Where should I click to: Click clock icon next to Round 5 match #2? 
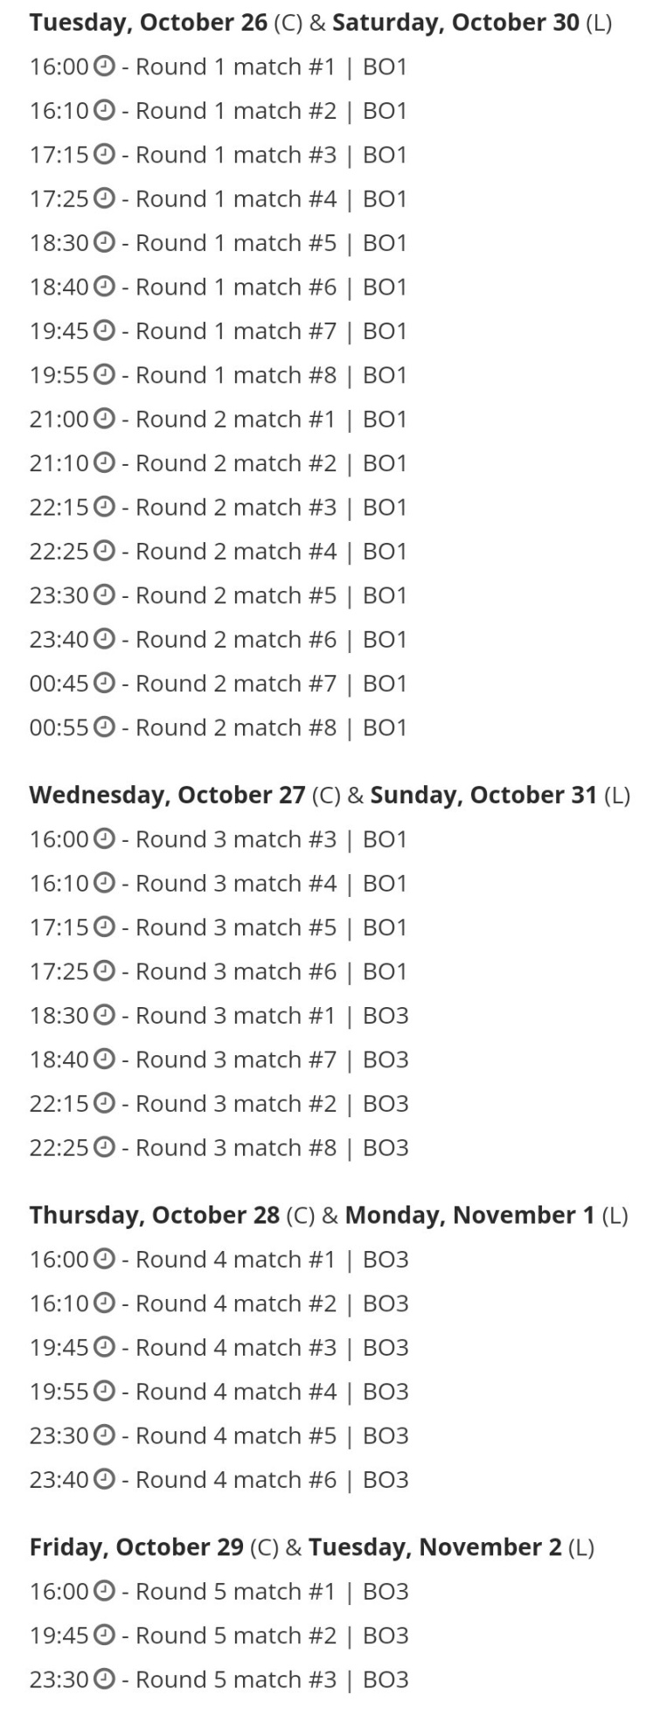click(104, 1634)
